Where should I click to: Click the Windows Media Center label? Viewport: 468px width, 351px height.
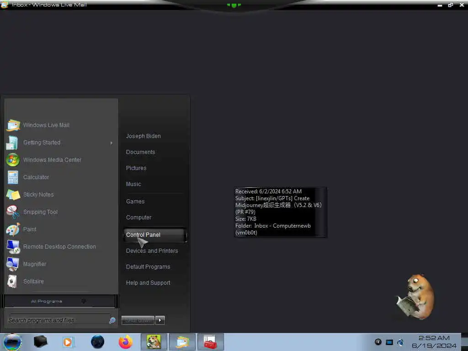[x=52, y=160]
